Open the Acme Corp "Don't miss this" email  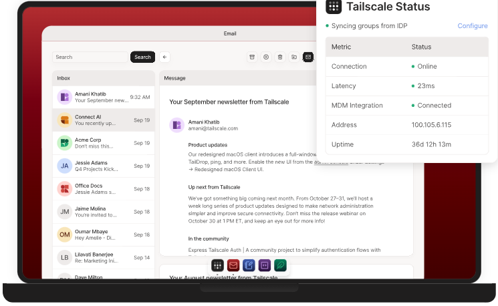[x=104, y=143]
